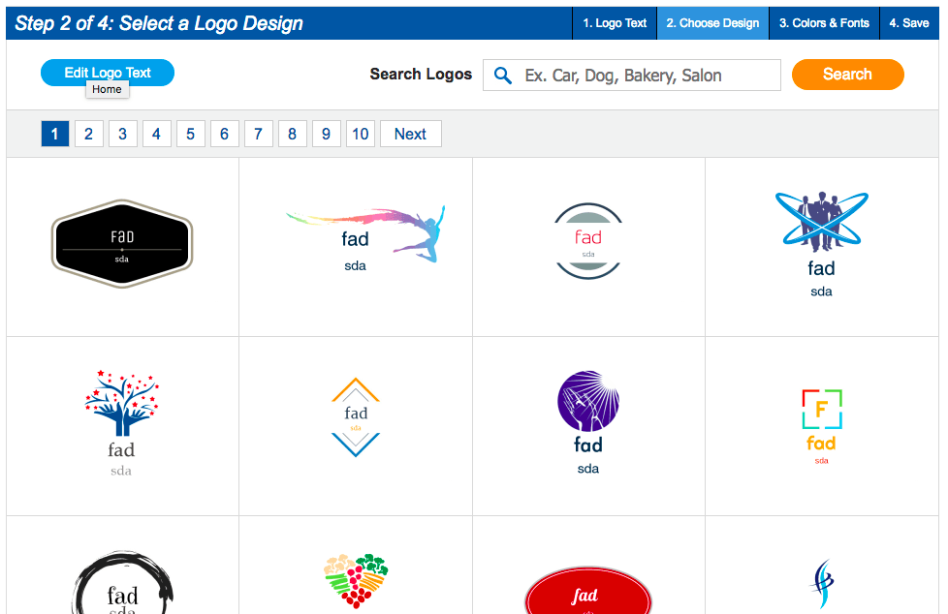This screenshot has width=948, height=614.
Task: Select the business team orbit logo
Action: [822, 244]
